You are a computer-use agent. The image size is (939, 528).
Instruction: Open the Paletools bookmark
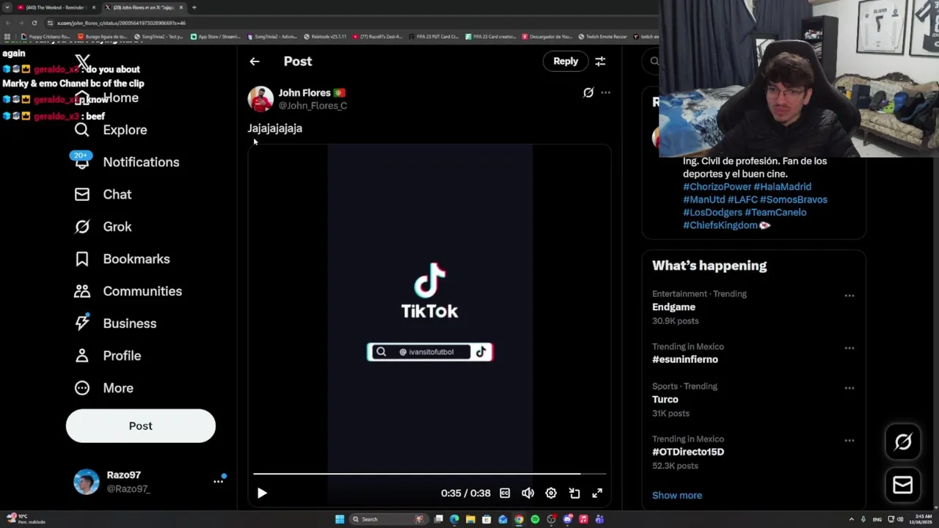pos(324,37)
